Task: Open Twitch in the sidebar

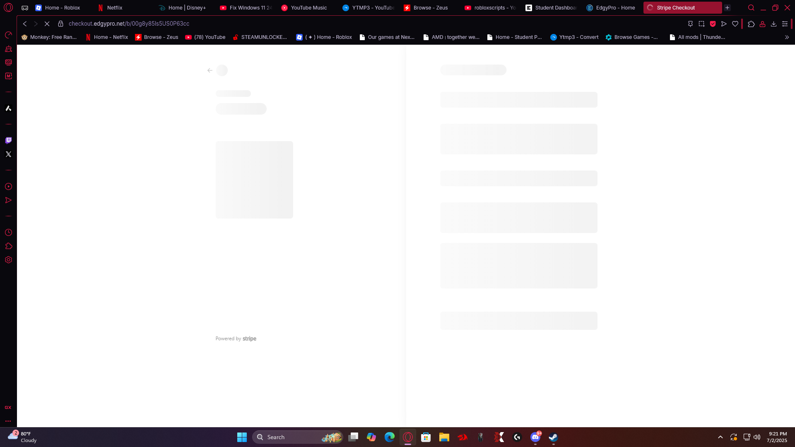Action: pos(8,140)
